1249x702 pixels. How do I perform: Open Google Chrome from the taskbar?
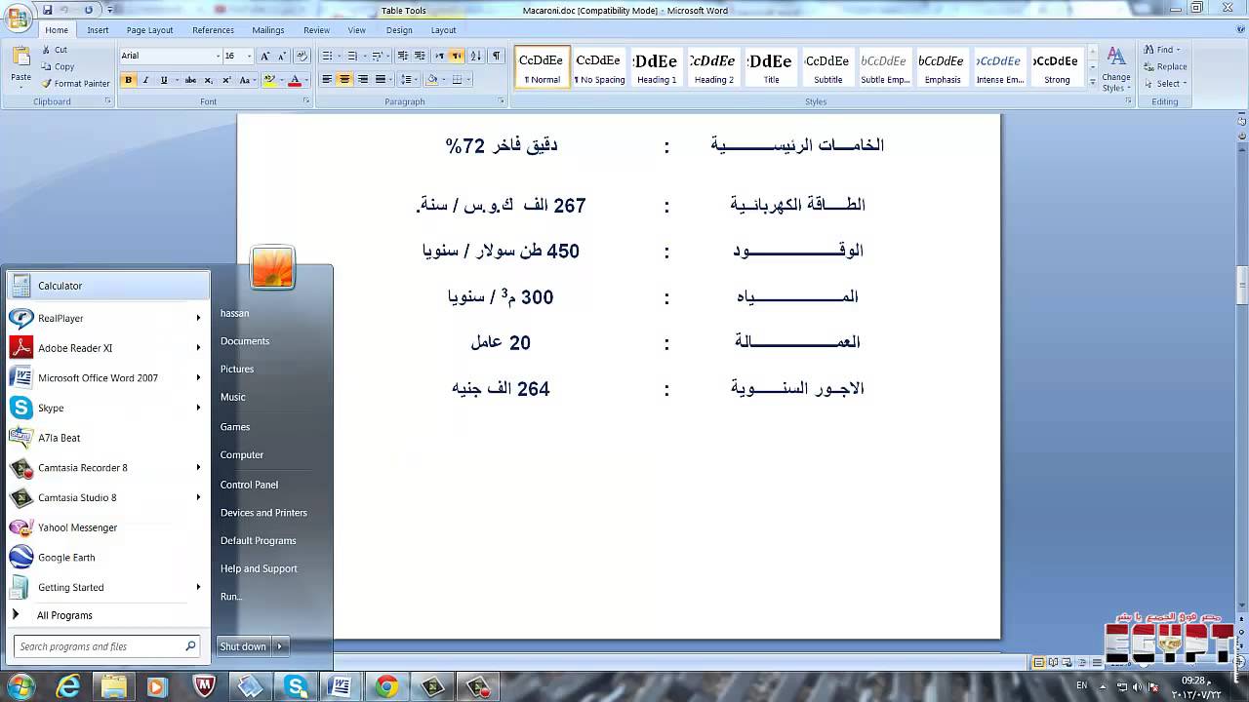tap(387, 687)
